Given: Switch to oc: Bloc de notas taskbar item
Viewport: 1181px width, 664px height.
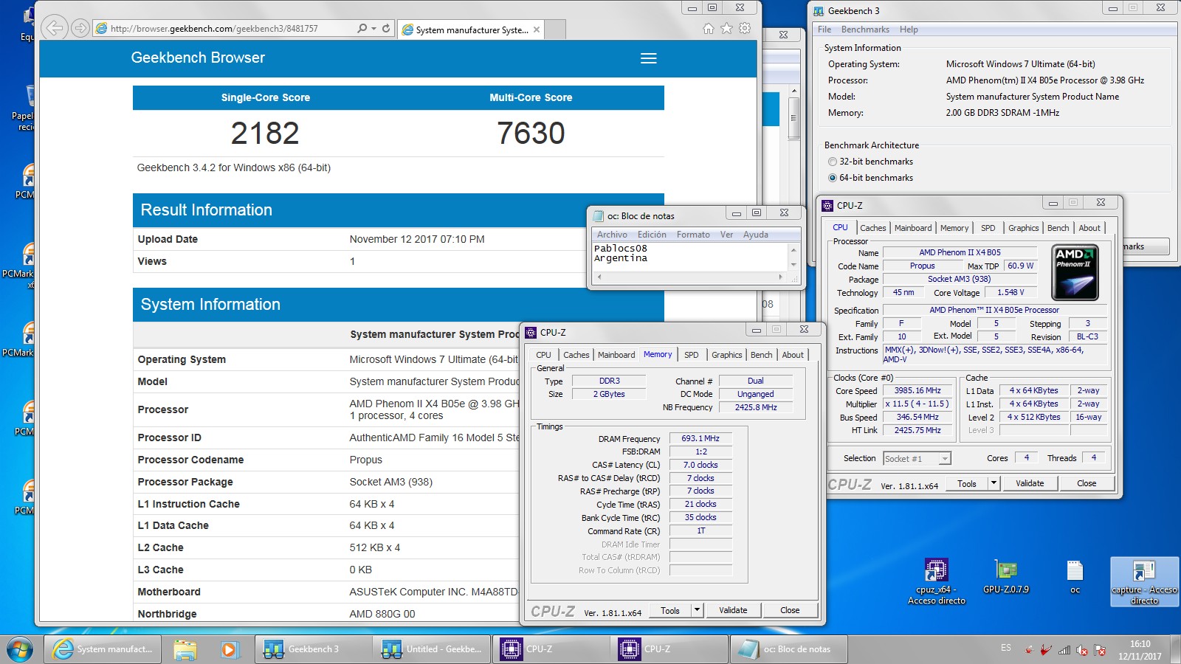Looking at the screenshot, I should 788,649.
